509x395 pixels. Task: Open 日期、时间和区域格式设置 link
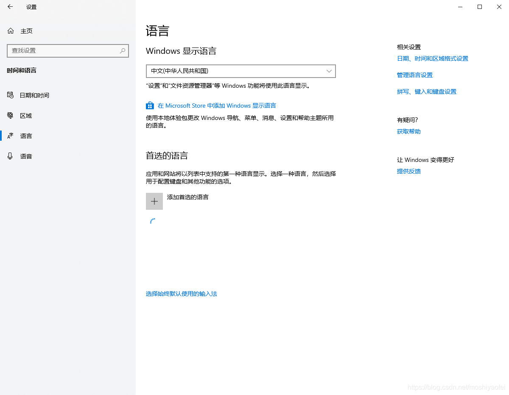pos(433,58)
